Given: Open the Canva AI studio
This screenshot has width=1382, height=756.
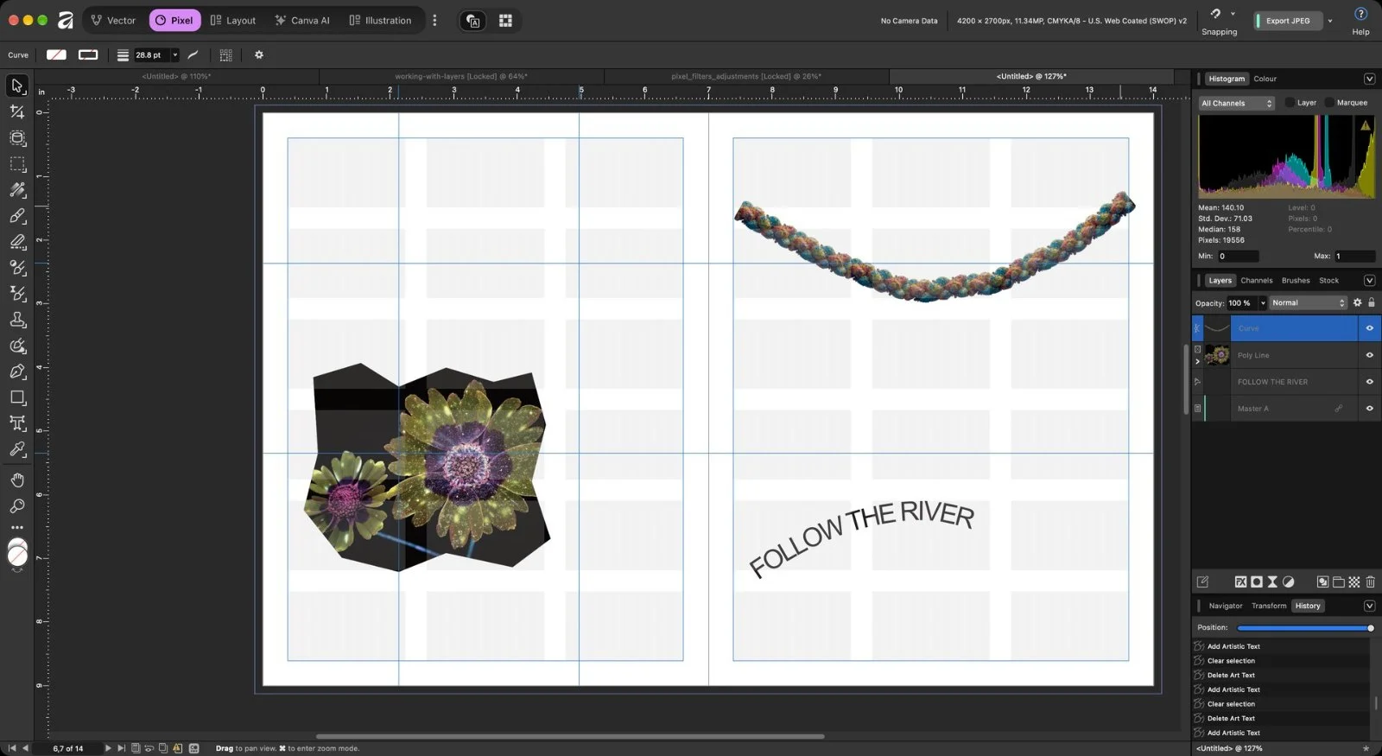Looking at the screenshot, I should coord(302,21).
